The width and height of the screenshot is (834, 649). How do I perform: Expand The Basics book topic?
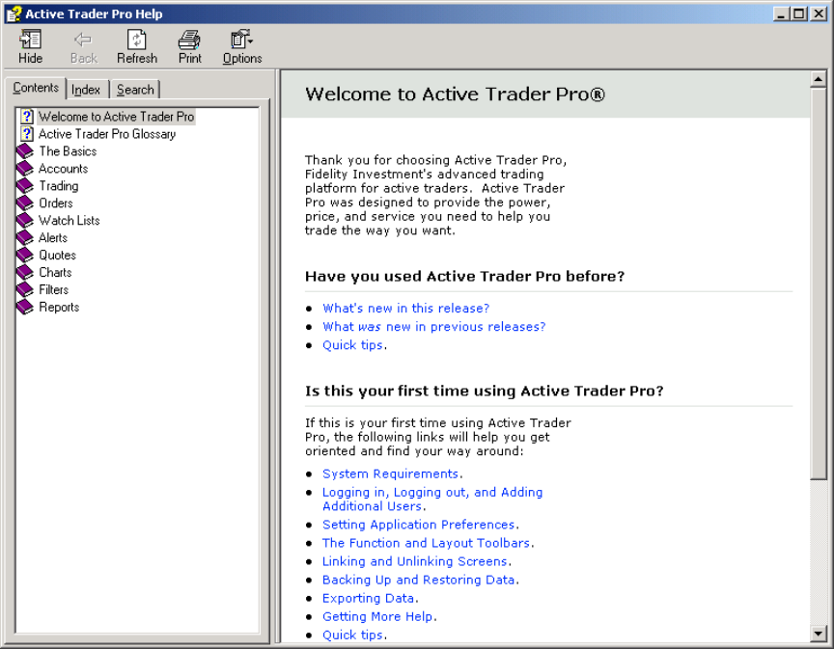point(68,151)
